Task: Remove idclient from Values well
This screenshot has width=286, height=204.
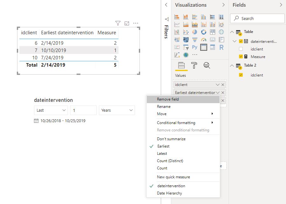Action: pos(223,85)
